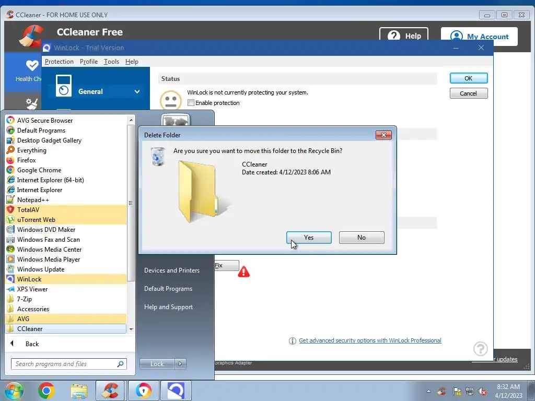Click the WinLock question mark help icon

(481, 349)
